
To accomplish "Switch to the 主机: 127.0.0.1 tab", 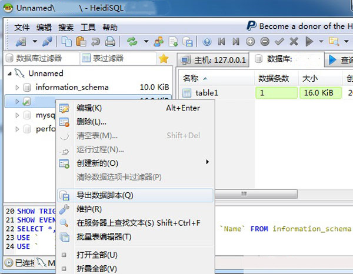I will pyautogui.click(x=213, y=60).
